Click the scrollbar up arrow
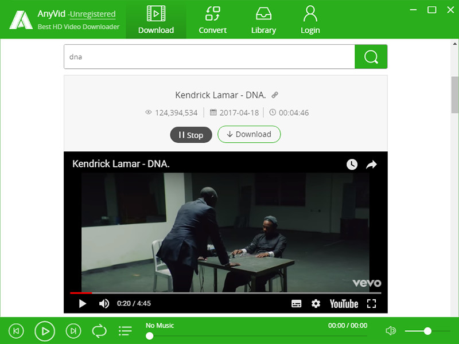The image size is (459, 344). coord(455,44)
